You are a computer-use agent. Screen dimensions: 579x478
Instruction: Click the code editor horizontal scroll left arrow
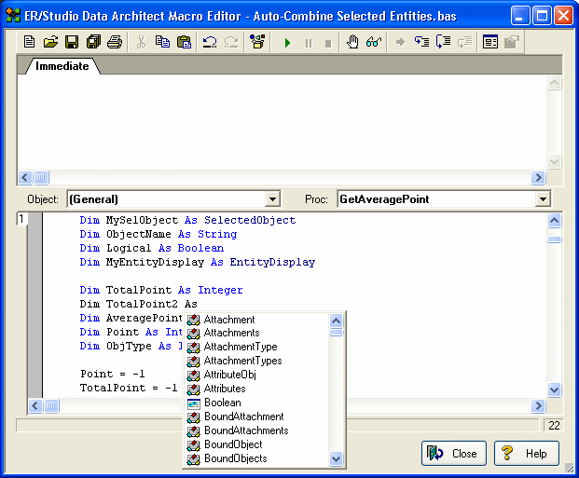point(35,406)
